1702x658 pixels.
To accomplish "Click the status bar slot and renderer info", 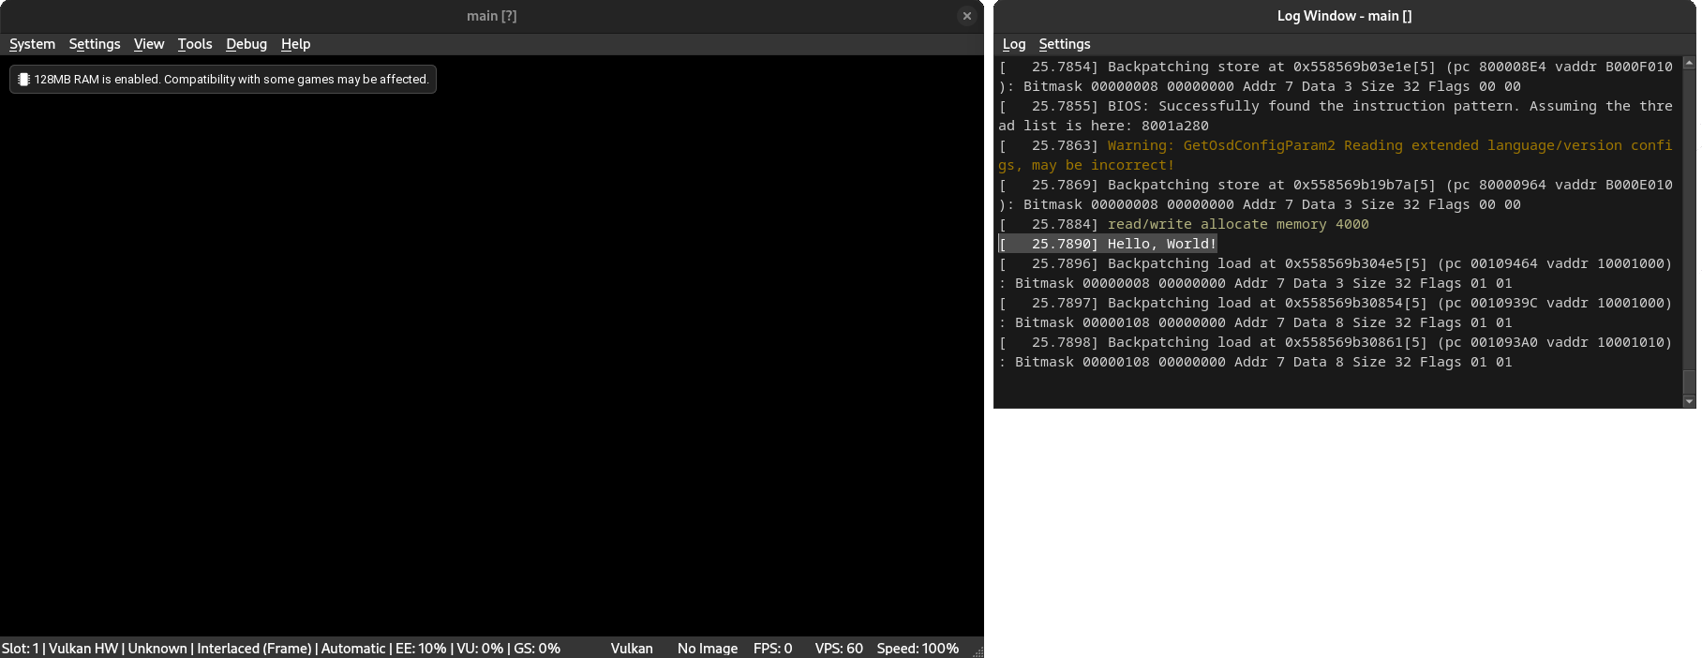I will [281, 649].
